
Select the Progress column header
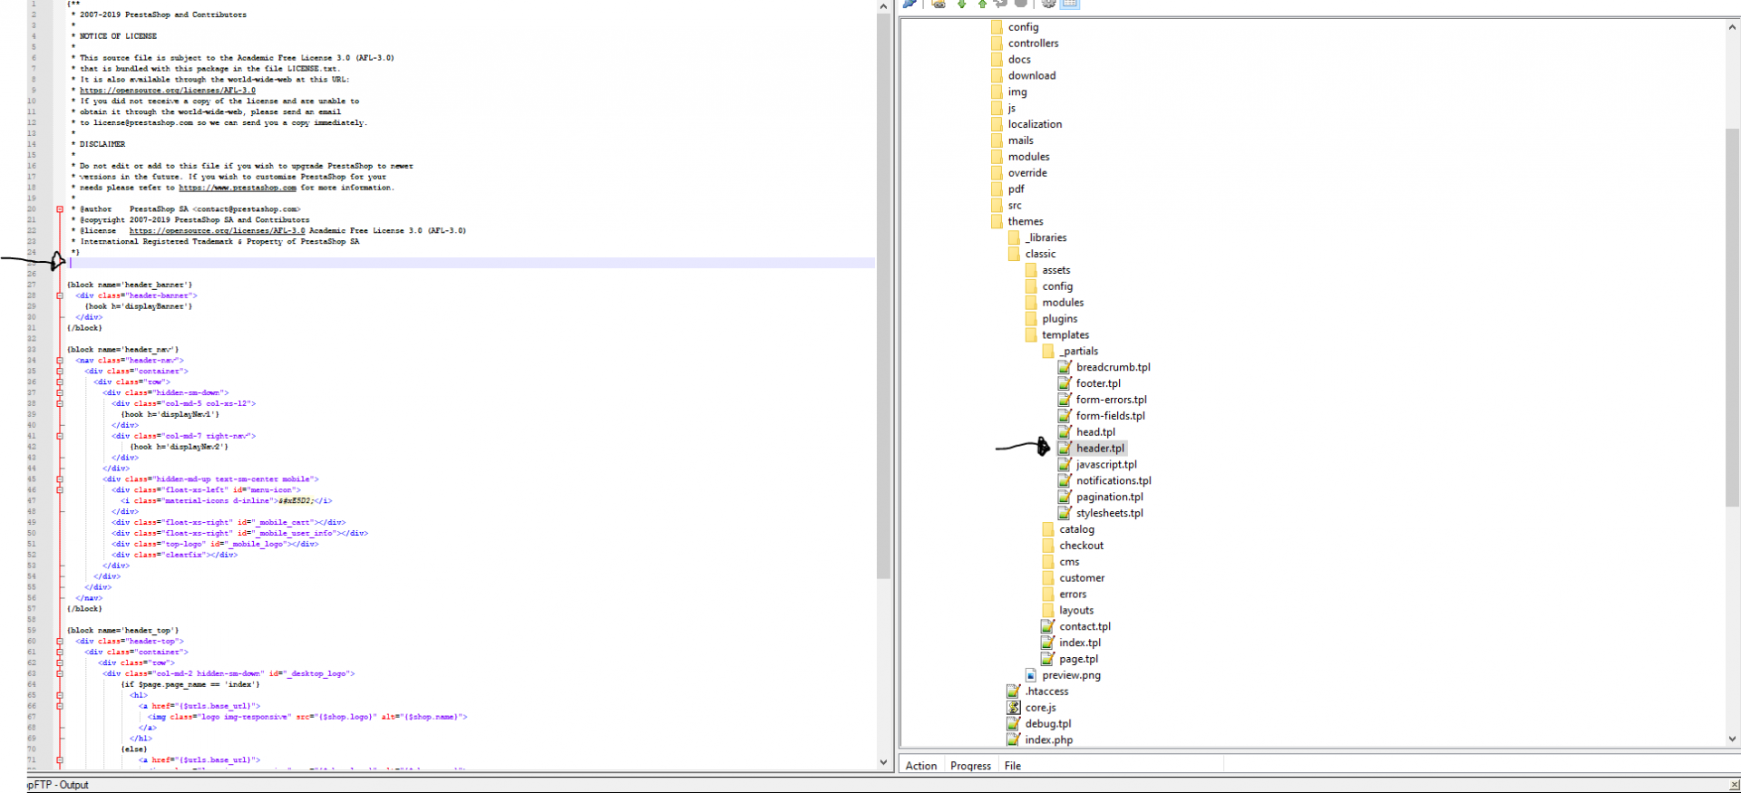coord(970,766)
